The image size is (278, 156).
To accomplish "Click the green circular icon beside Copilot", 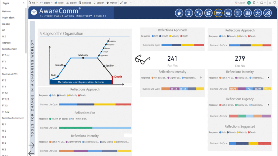I will click(249, 3).
